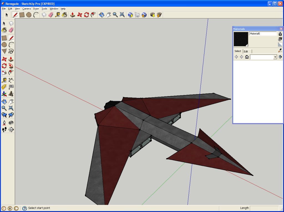Select the Sample Paint eyedropper
Image resolution: width=284 pixels, height=212 pixels.
click(280, 51)
